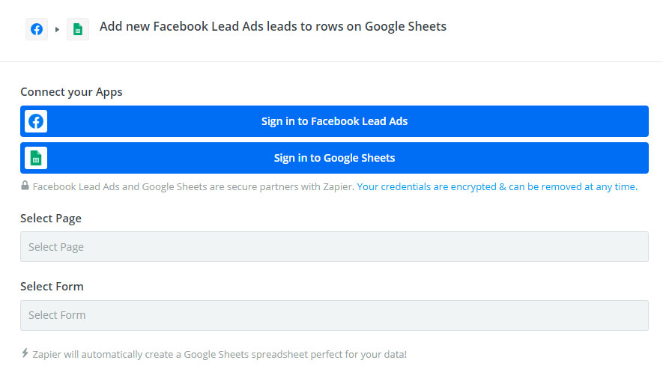Click the lightning bolt icon near the Zapier note
This screenshot has height=369, width=663.
coord(25,353)
